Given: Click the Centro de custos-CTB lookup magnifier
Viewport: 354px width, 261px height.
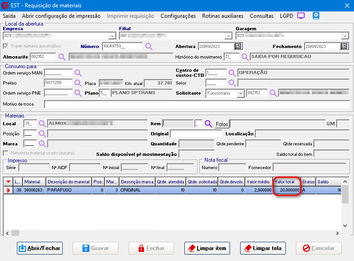Looking at the screenshot, I should click(232, 73).
